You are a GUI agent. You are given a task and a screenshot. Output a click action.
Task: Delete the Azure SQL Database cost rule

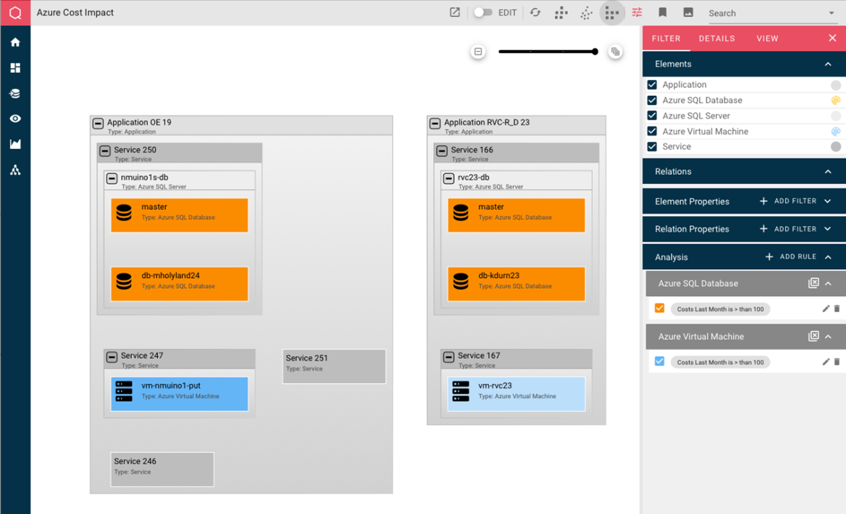coord(837,309)
